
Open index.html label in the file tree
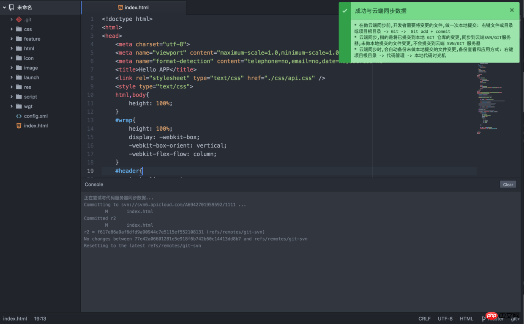tap(36, 126)
